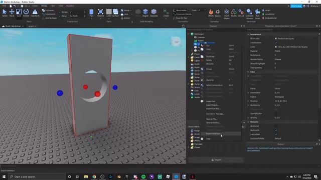This screenshot has height=180, width=321.
Task: Click the New file icon in quick access bar
Action: point(11,6)
